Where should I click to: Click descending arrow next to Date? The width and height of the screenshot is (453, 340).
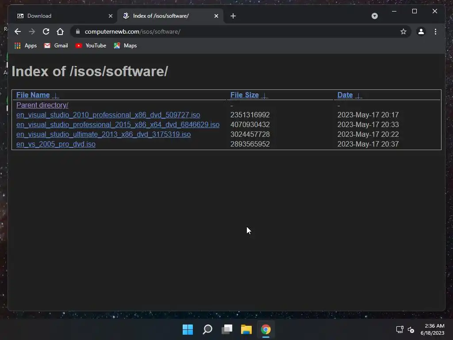358,96
